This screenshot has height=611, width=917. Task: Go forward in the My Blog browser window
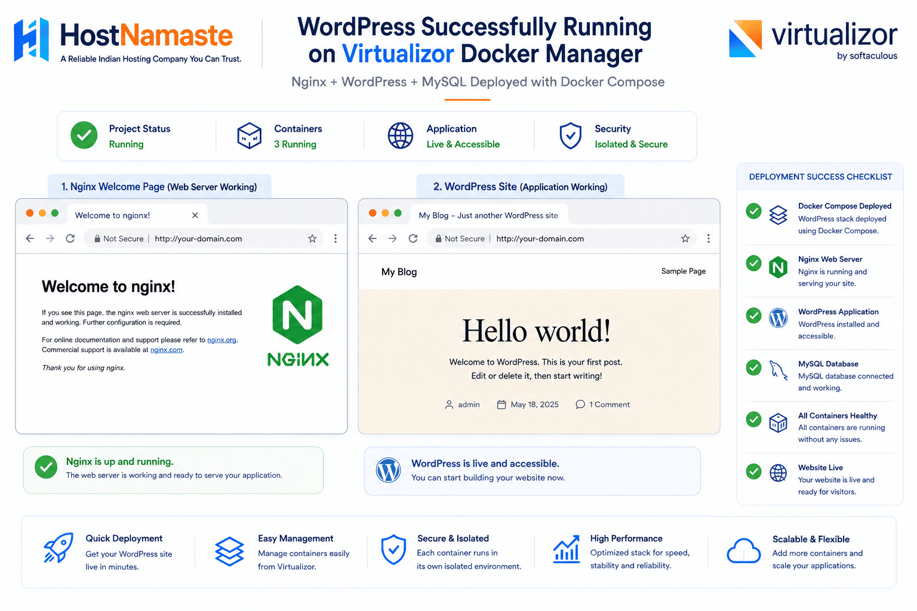click(393, 239)
